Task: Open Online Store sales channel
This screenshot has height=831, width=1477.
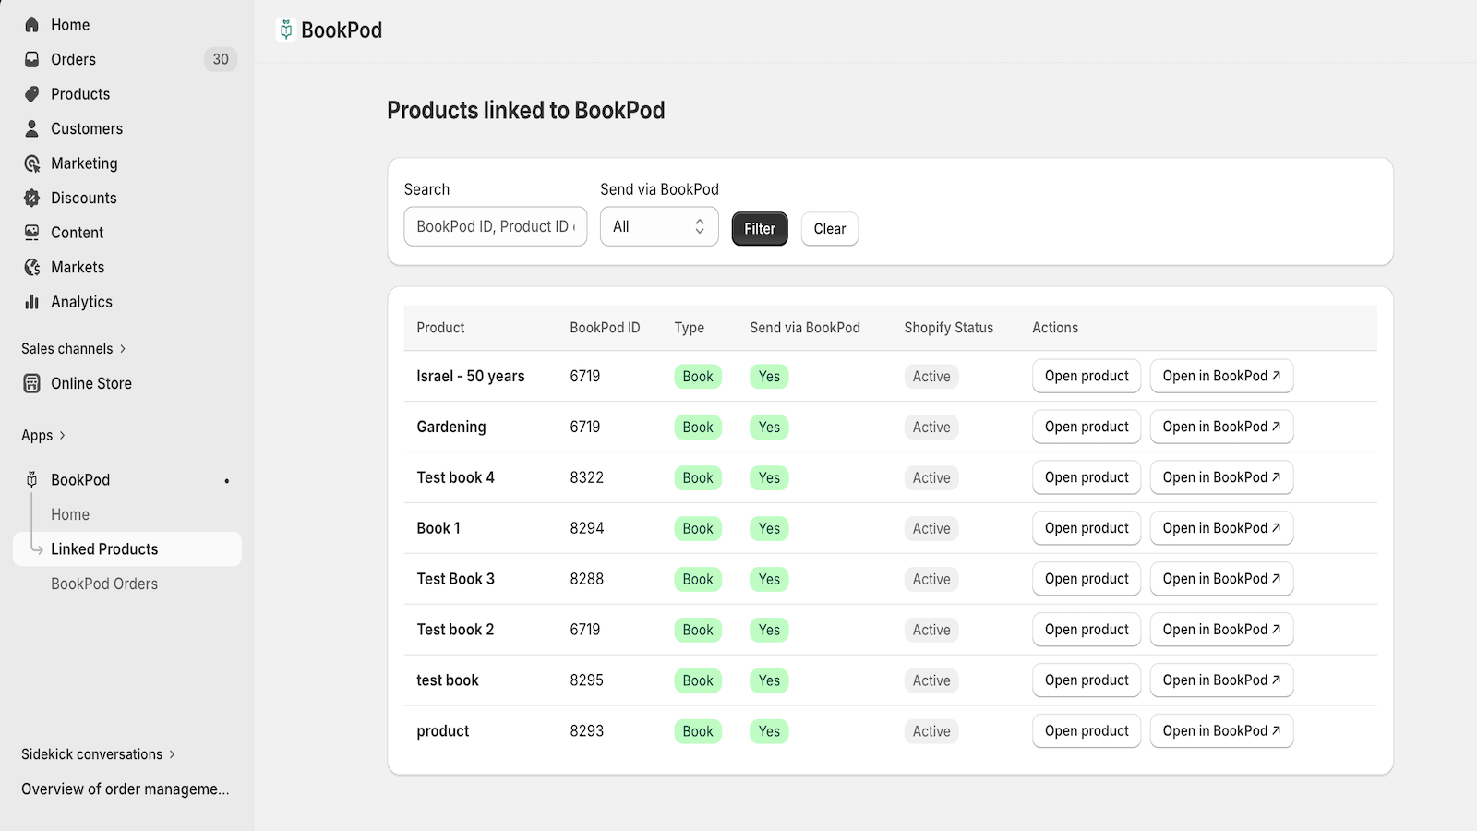Action: 91,383
